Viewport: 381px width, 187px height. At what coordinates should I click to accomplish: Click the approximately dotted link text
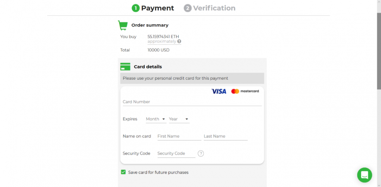[x=162, y=42]
